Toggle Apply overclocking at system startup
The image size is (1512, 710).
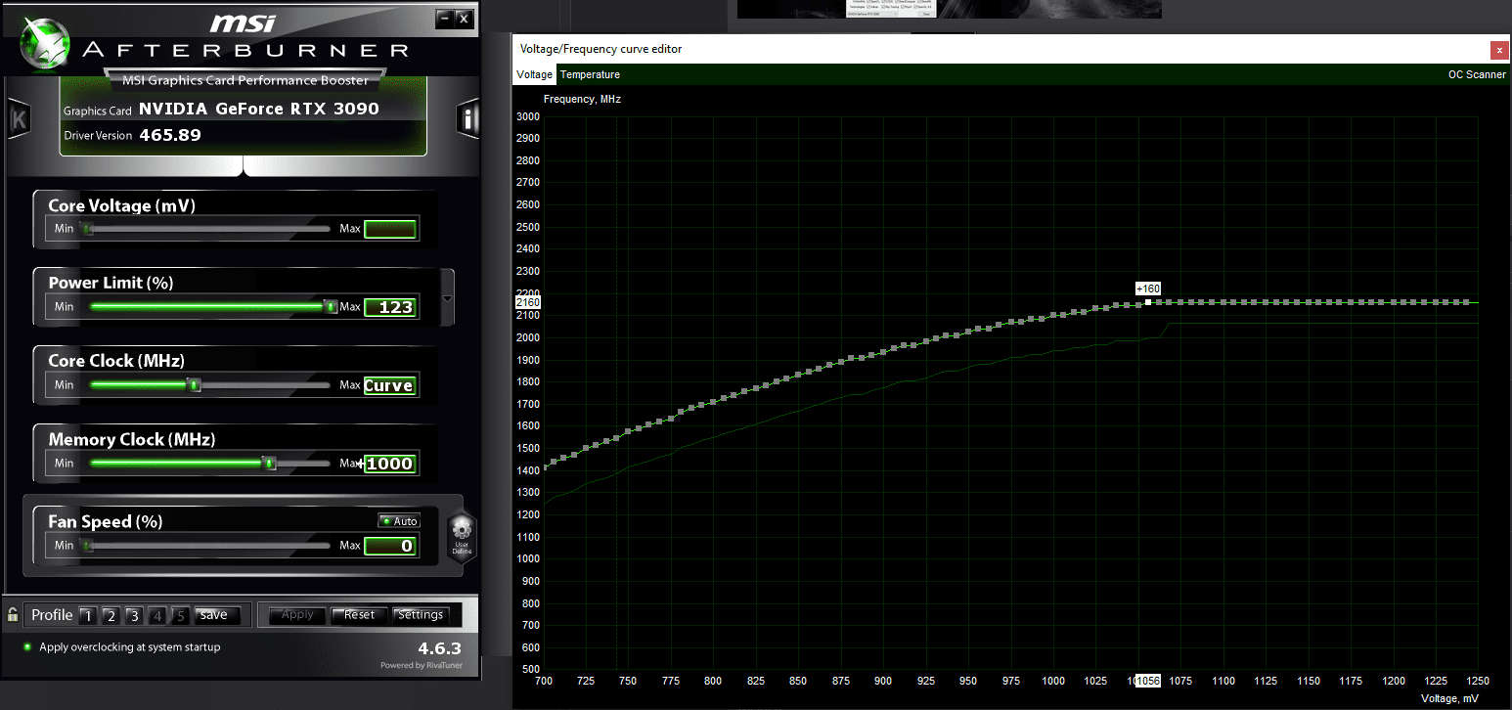tap(122, 647)
